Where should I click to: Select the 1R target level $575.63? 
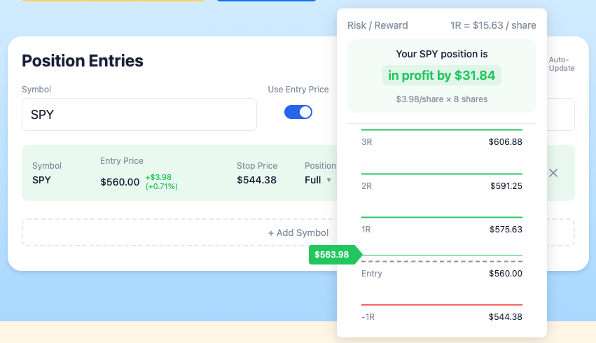point(442,230)
